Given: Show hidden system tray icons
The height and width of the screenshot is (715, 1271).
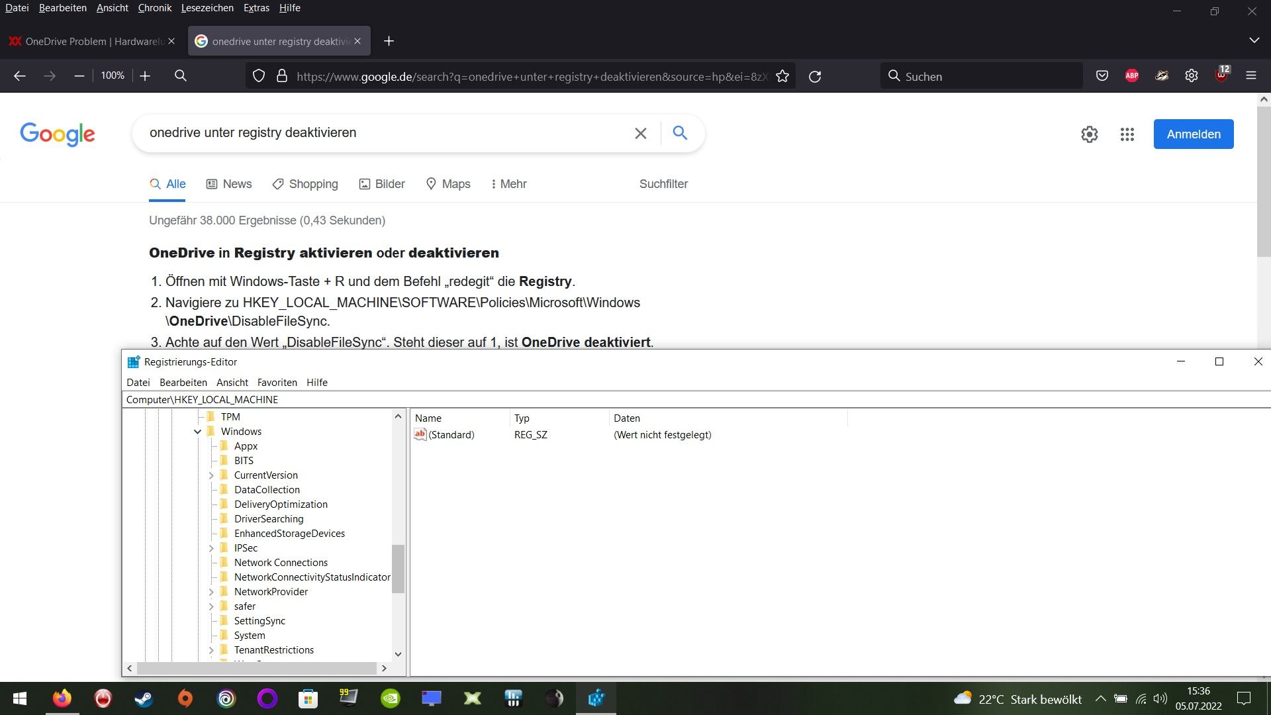Looking at the screenshot, I should point(1100,698).
